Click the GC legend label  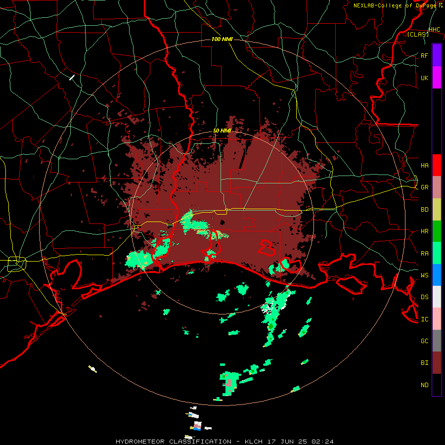click(x=424, y=341)
